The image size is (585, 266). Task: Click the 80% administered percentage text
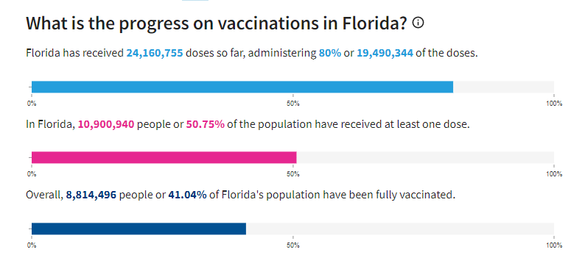pyautogui.click(x=330, y=53)
